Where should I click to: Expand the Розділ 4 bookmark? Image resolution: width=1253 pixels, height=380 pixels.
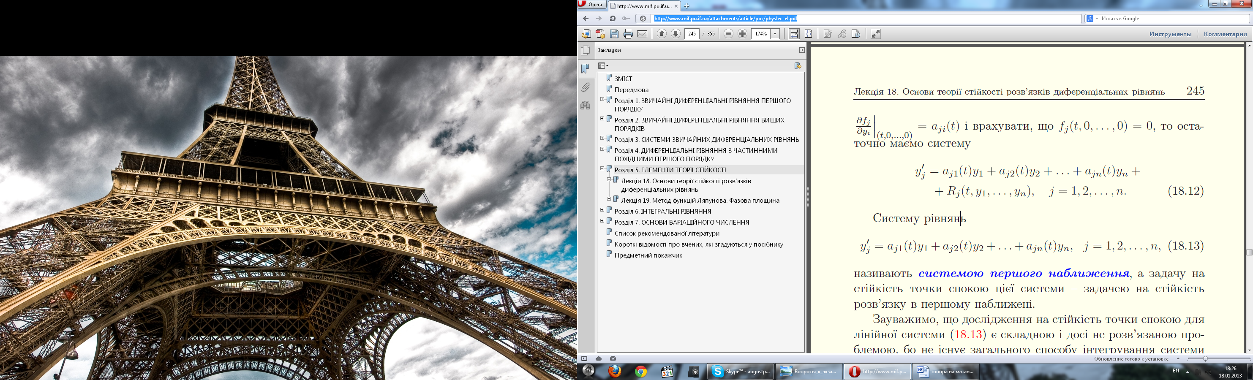point(602,149)
